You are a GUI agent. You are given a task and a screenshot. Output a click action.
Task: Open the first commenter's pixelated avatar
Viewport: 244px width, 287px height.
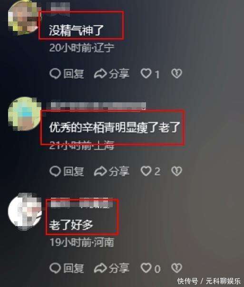pyautogui.click(x=24, y=18)
